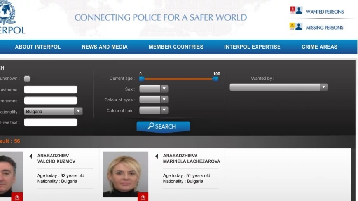Image resolution: width=358 pixels, height=201 pixels.
Task: Click the yellow Missing Persons icon
Action: click(x=296, y=26)
